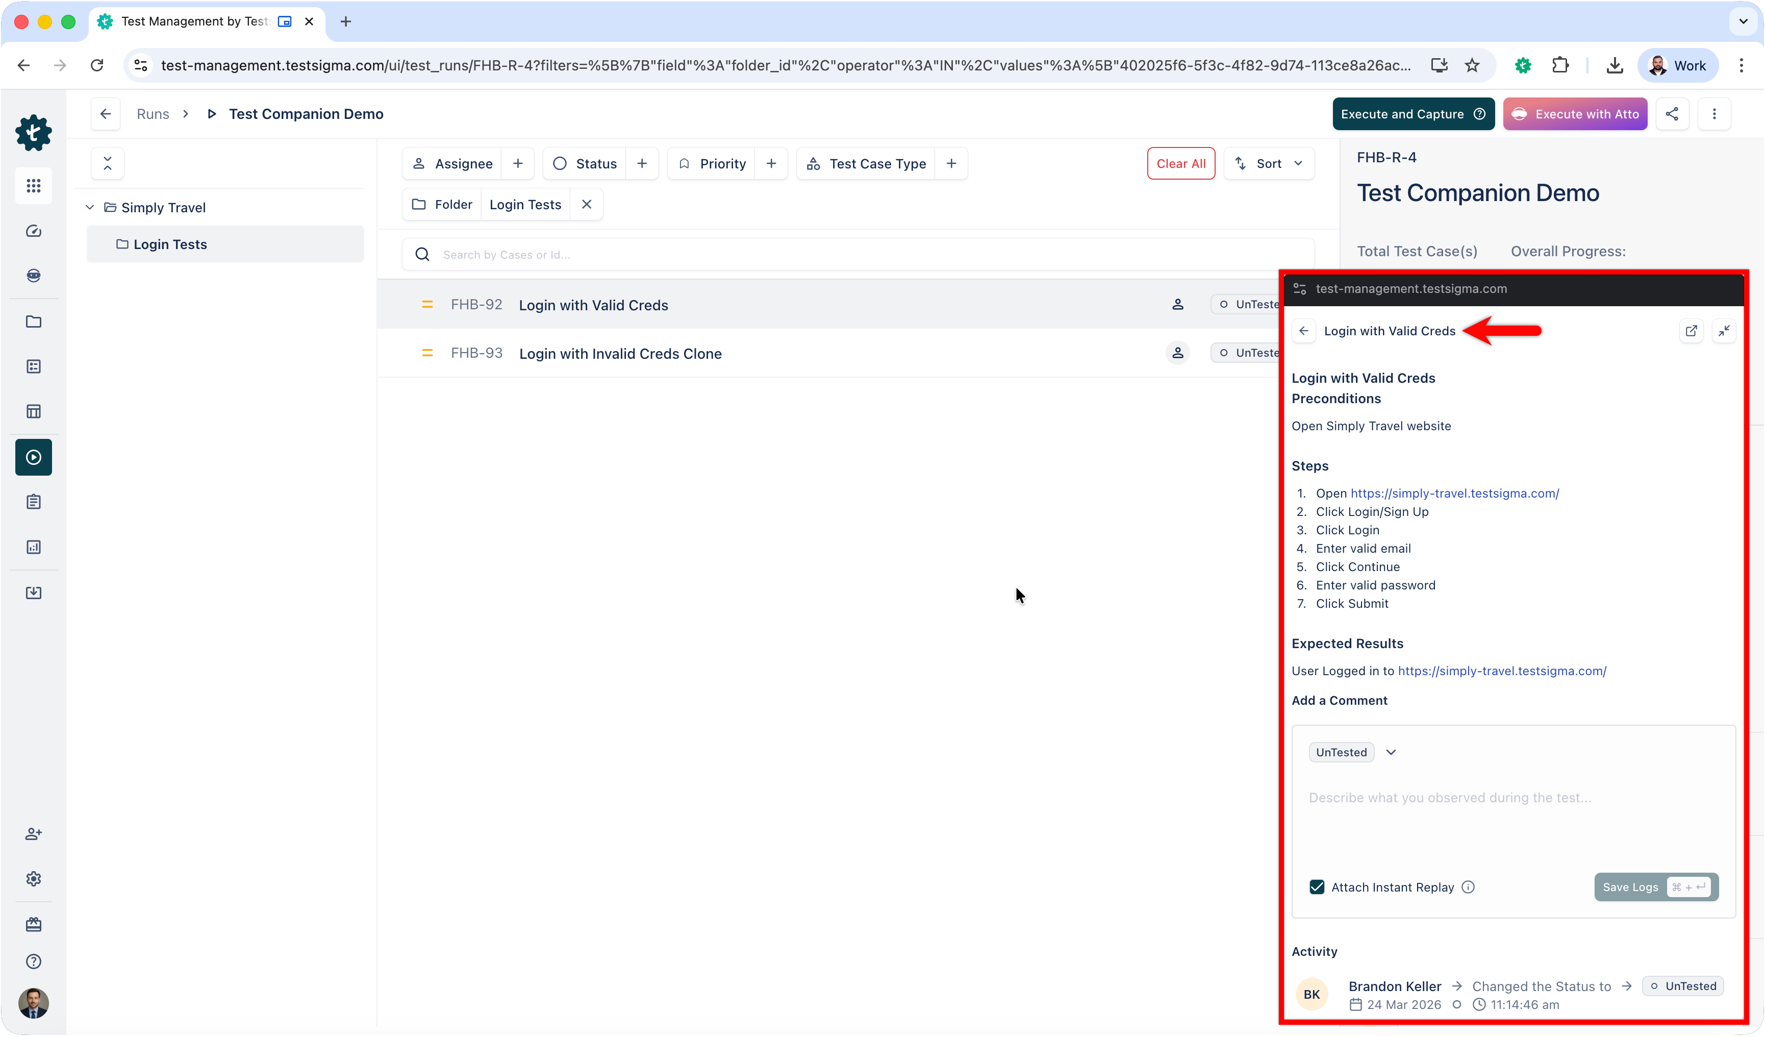Click the test plans clipboard icon
The height and width of the screenshot is (1037, 1765).
point(34,502)
